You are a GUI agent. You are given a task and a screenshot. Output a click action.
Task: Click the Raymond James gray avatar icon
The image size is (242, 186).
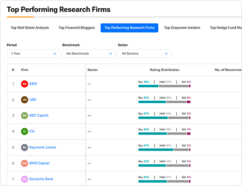click(24, 147)
